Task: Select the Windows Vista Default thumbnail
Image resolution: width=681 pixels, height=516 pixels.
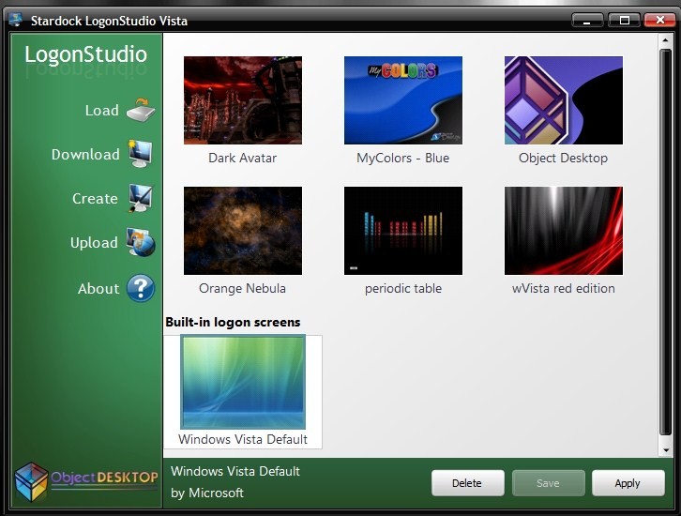Action: point(243,382)
